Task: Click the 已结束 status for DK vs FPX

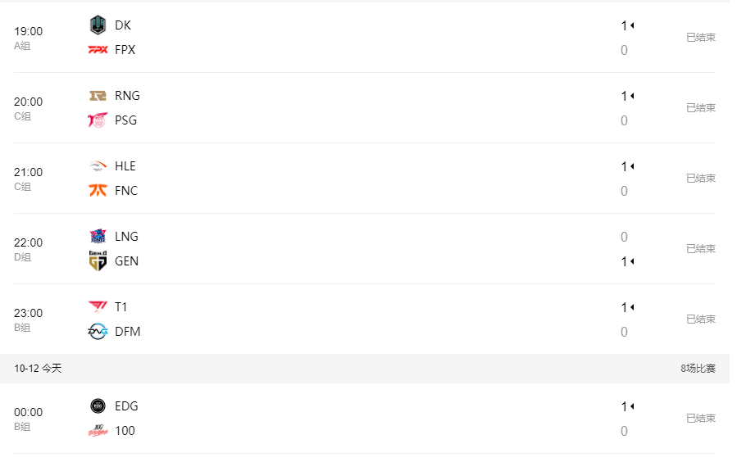Action: tap(700, 37)
